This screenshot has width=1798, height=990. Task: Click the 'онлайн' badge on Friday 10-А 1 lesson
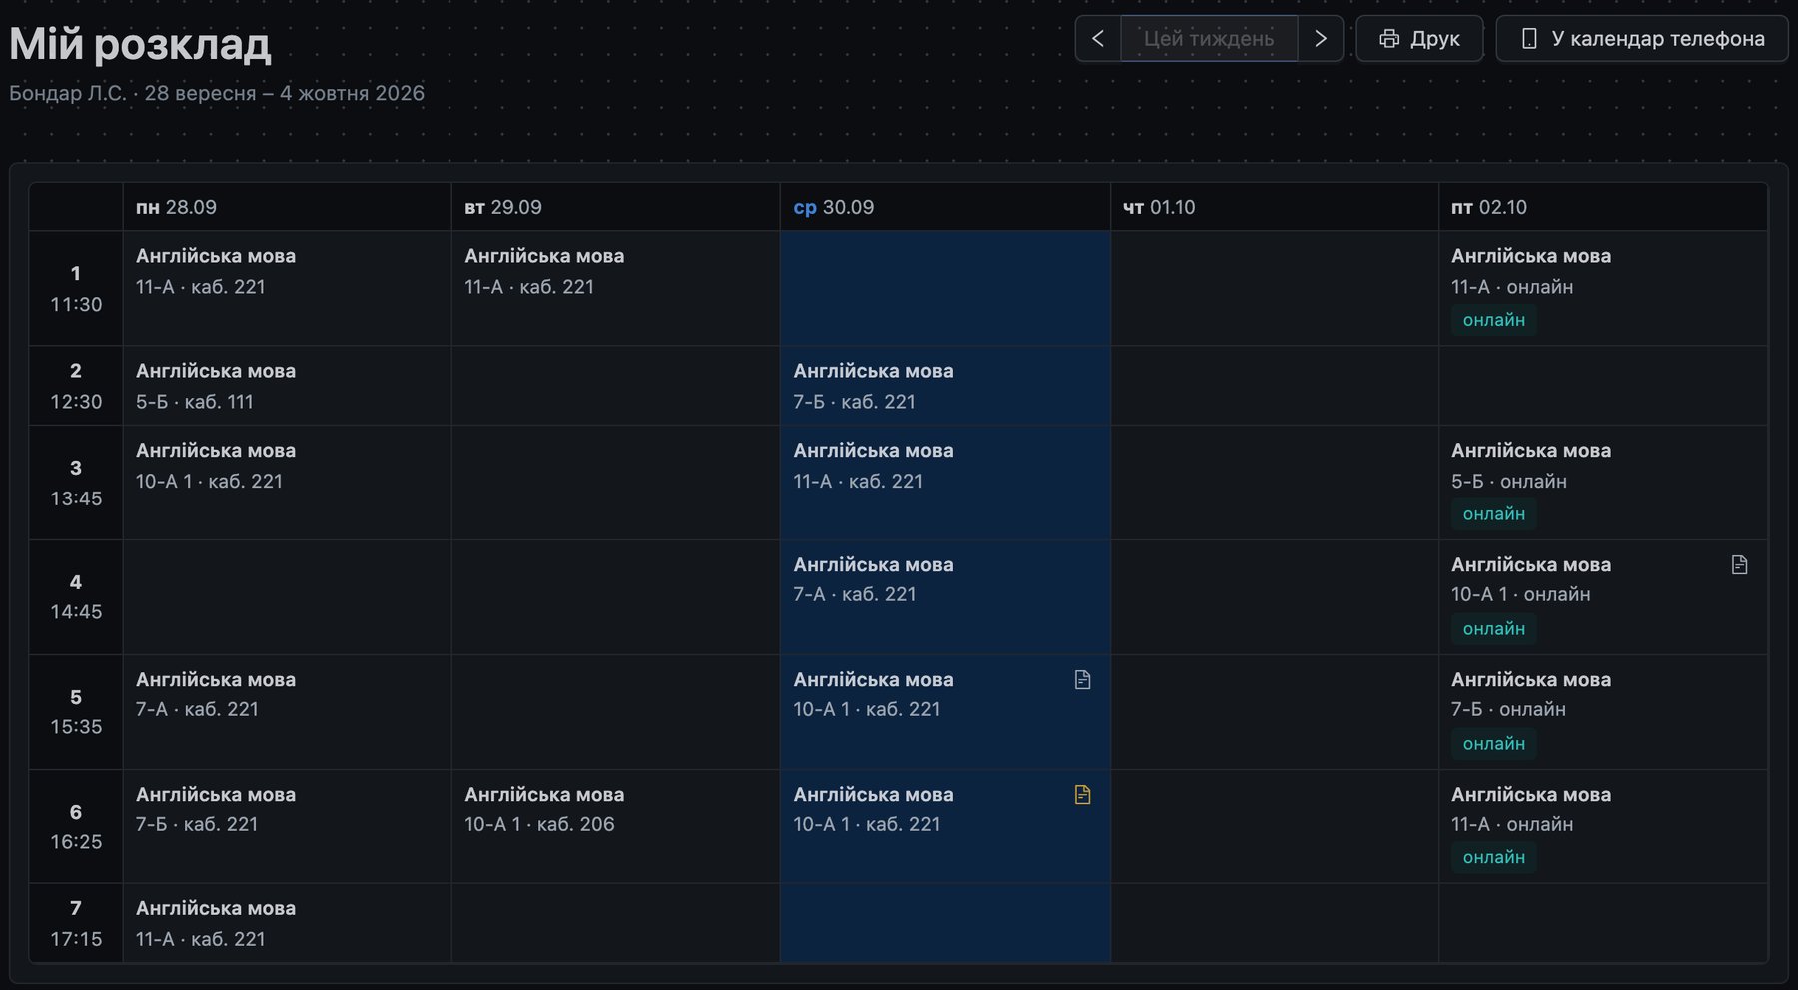click(x=1493, y=629)
